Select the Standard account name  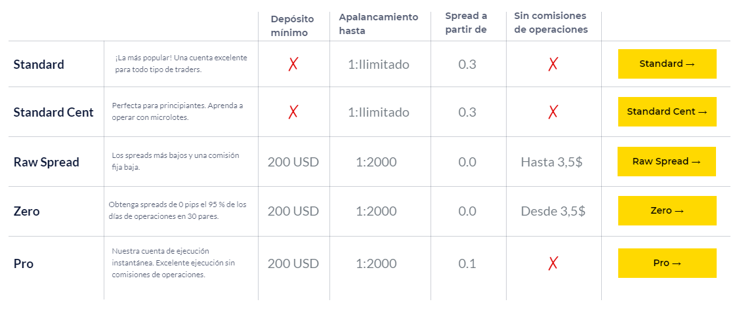coord(39,64)
